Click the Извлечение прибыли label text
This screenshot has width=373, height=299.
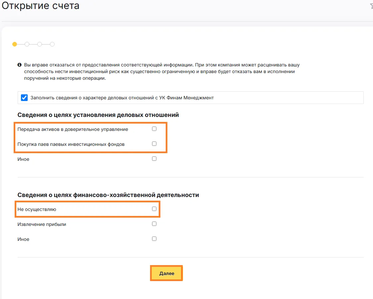(42, 225)
